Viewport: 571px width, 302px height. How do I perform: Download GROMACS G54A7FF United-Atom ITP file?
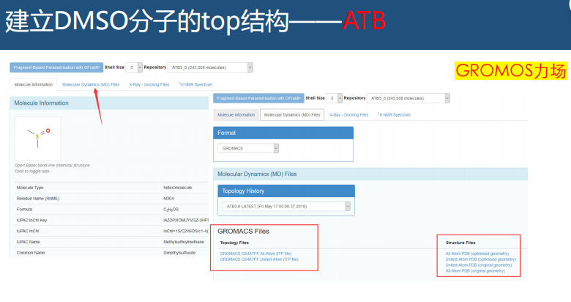[259, 259]
